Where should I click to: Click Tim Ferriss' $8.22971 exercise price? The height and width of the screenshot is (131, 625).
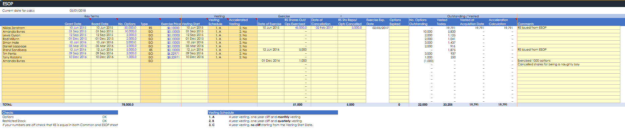(x=171, y=54)
